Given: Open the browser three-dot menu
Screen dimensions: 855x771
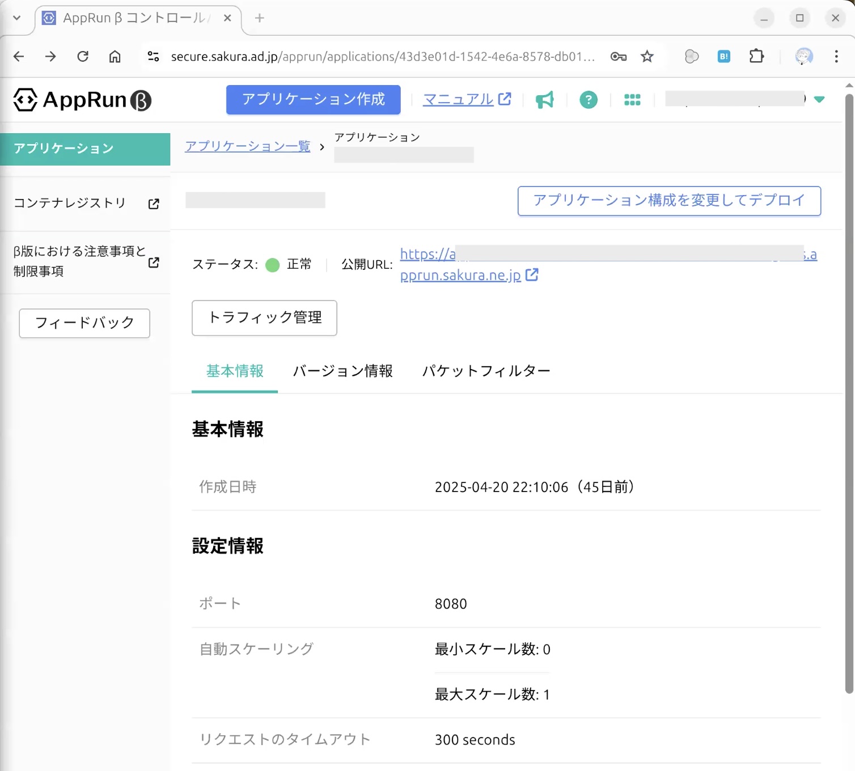Looking at the screenshot, I should coord(836,56).
